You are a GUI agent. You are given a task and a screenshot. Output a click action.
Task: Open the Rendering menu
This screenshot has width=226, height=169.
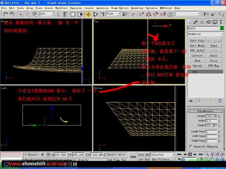pyautogui.click(x=137, y=8)
